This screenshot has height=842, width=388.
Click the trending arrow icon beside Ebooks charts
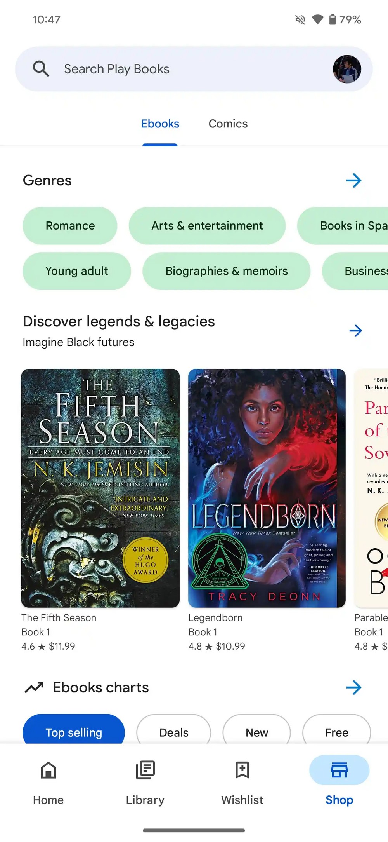coord(34,687)
